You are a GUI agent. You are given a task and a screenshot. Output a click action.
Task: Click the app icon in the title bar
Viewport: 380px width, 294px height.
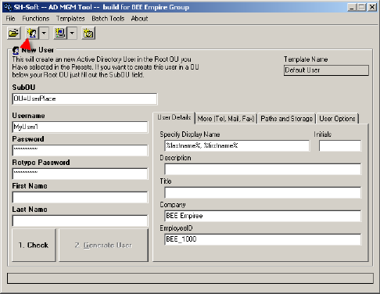click(x=8, y=7)
